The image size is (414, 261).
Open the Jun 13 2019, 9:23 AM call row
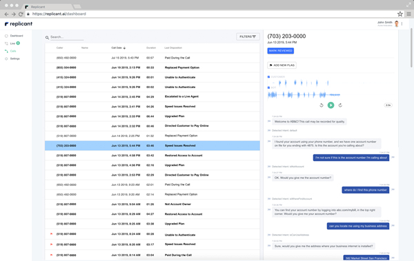point(152,185)
